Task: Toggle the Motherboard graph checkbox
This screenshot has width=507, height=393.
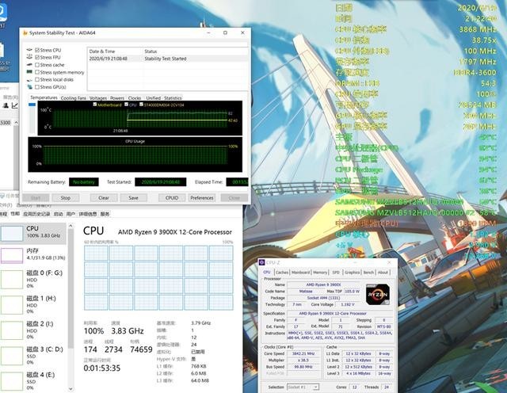Action: pos(95,105)
